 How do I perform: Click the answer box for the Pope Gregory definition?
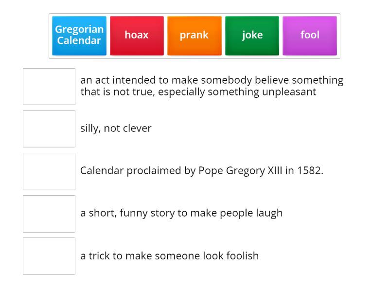click(x=49, y=171)
